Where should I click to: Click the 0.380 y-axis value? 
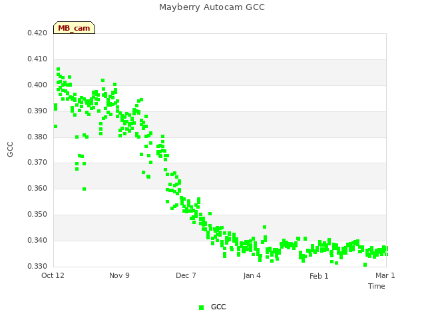[37, 137]
